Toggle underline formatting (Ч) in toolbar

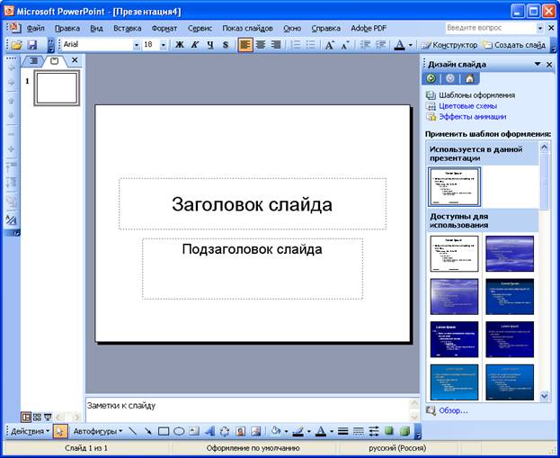click(210, 45)
